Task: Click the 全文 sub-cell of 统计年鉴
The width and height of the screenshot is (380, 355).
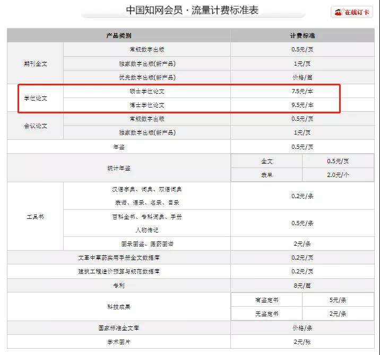Action: pos(267,161)
